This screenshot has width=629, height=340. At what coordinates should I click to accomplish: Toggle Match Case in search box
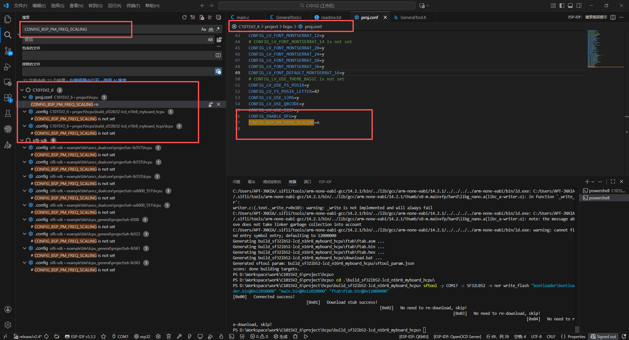203,29
